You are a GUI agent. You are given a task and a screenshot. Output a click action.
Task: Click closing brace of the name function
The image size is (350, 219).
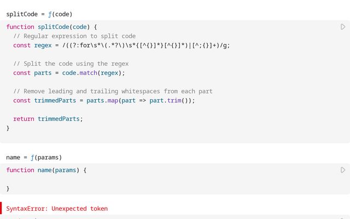(8, 188)
